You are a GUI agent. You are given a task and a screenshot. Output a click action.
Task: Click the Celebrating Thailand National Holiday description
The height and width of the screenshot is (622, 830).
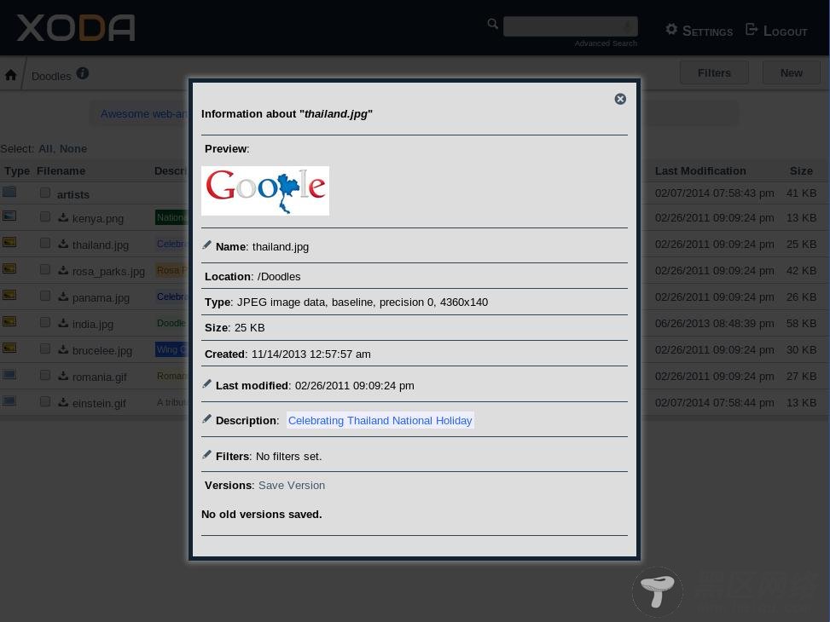(x=380, y=420)
